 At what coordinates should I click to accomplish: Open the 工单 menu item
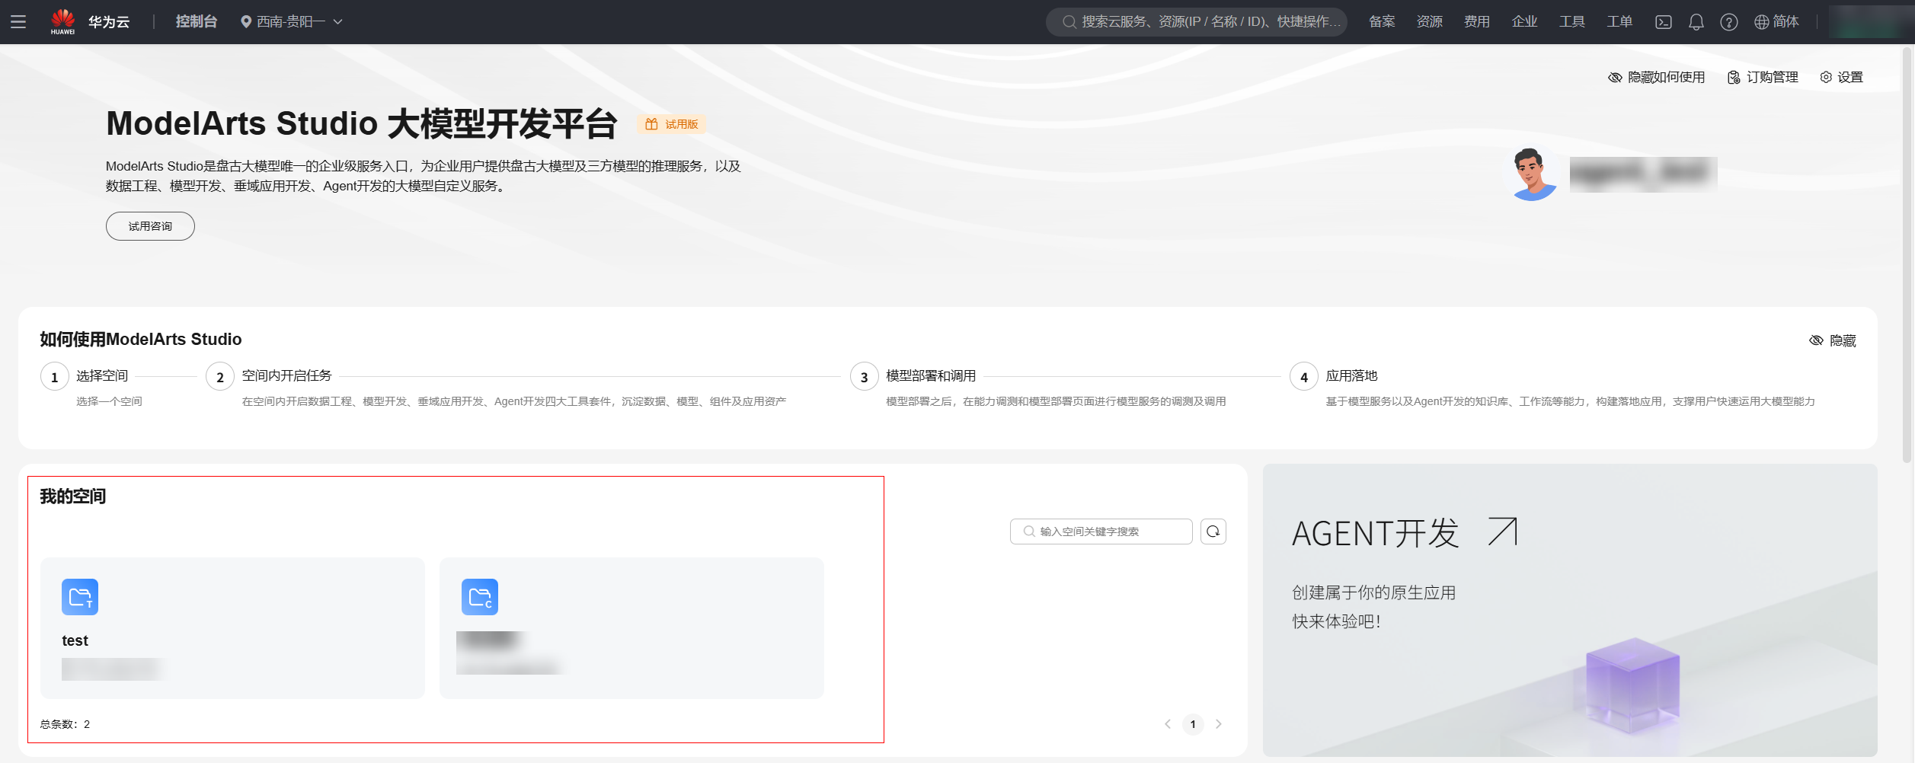[1619, 21]
